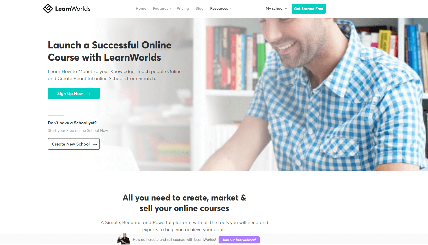This screenshot has height=245, width=428.
Task: Click the arrow icon in Create New School
Action: click(x=95, y=144)
